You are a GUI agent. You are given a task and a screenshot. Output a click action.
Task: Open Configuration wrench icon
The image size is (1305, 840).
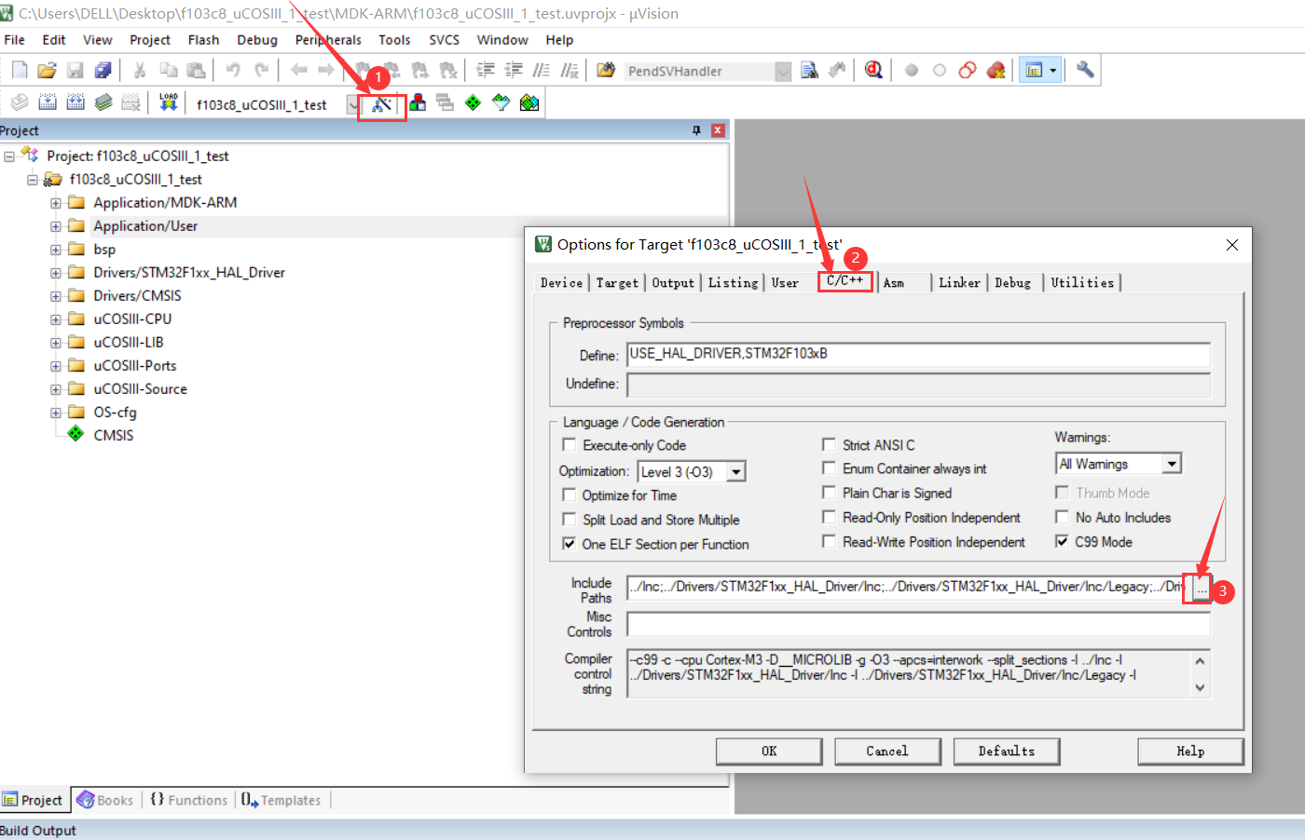[1085, 70]
